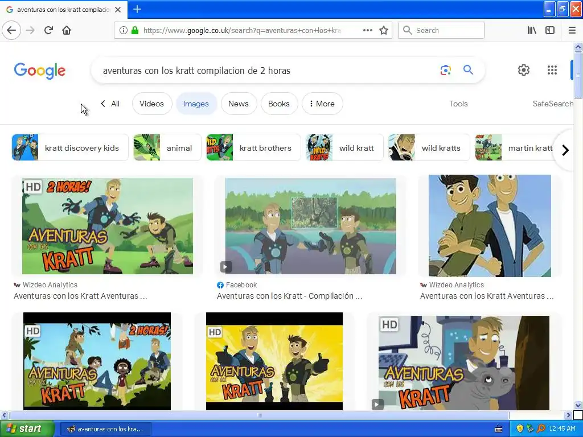The height and width of the screenshot is (437, 583).
Task: Open the Facebook river scene video thumbnail
Action: tap(311, 226)
